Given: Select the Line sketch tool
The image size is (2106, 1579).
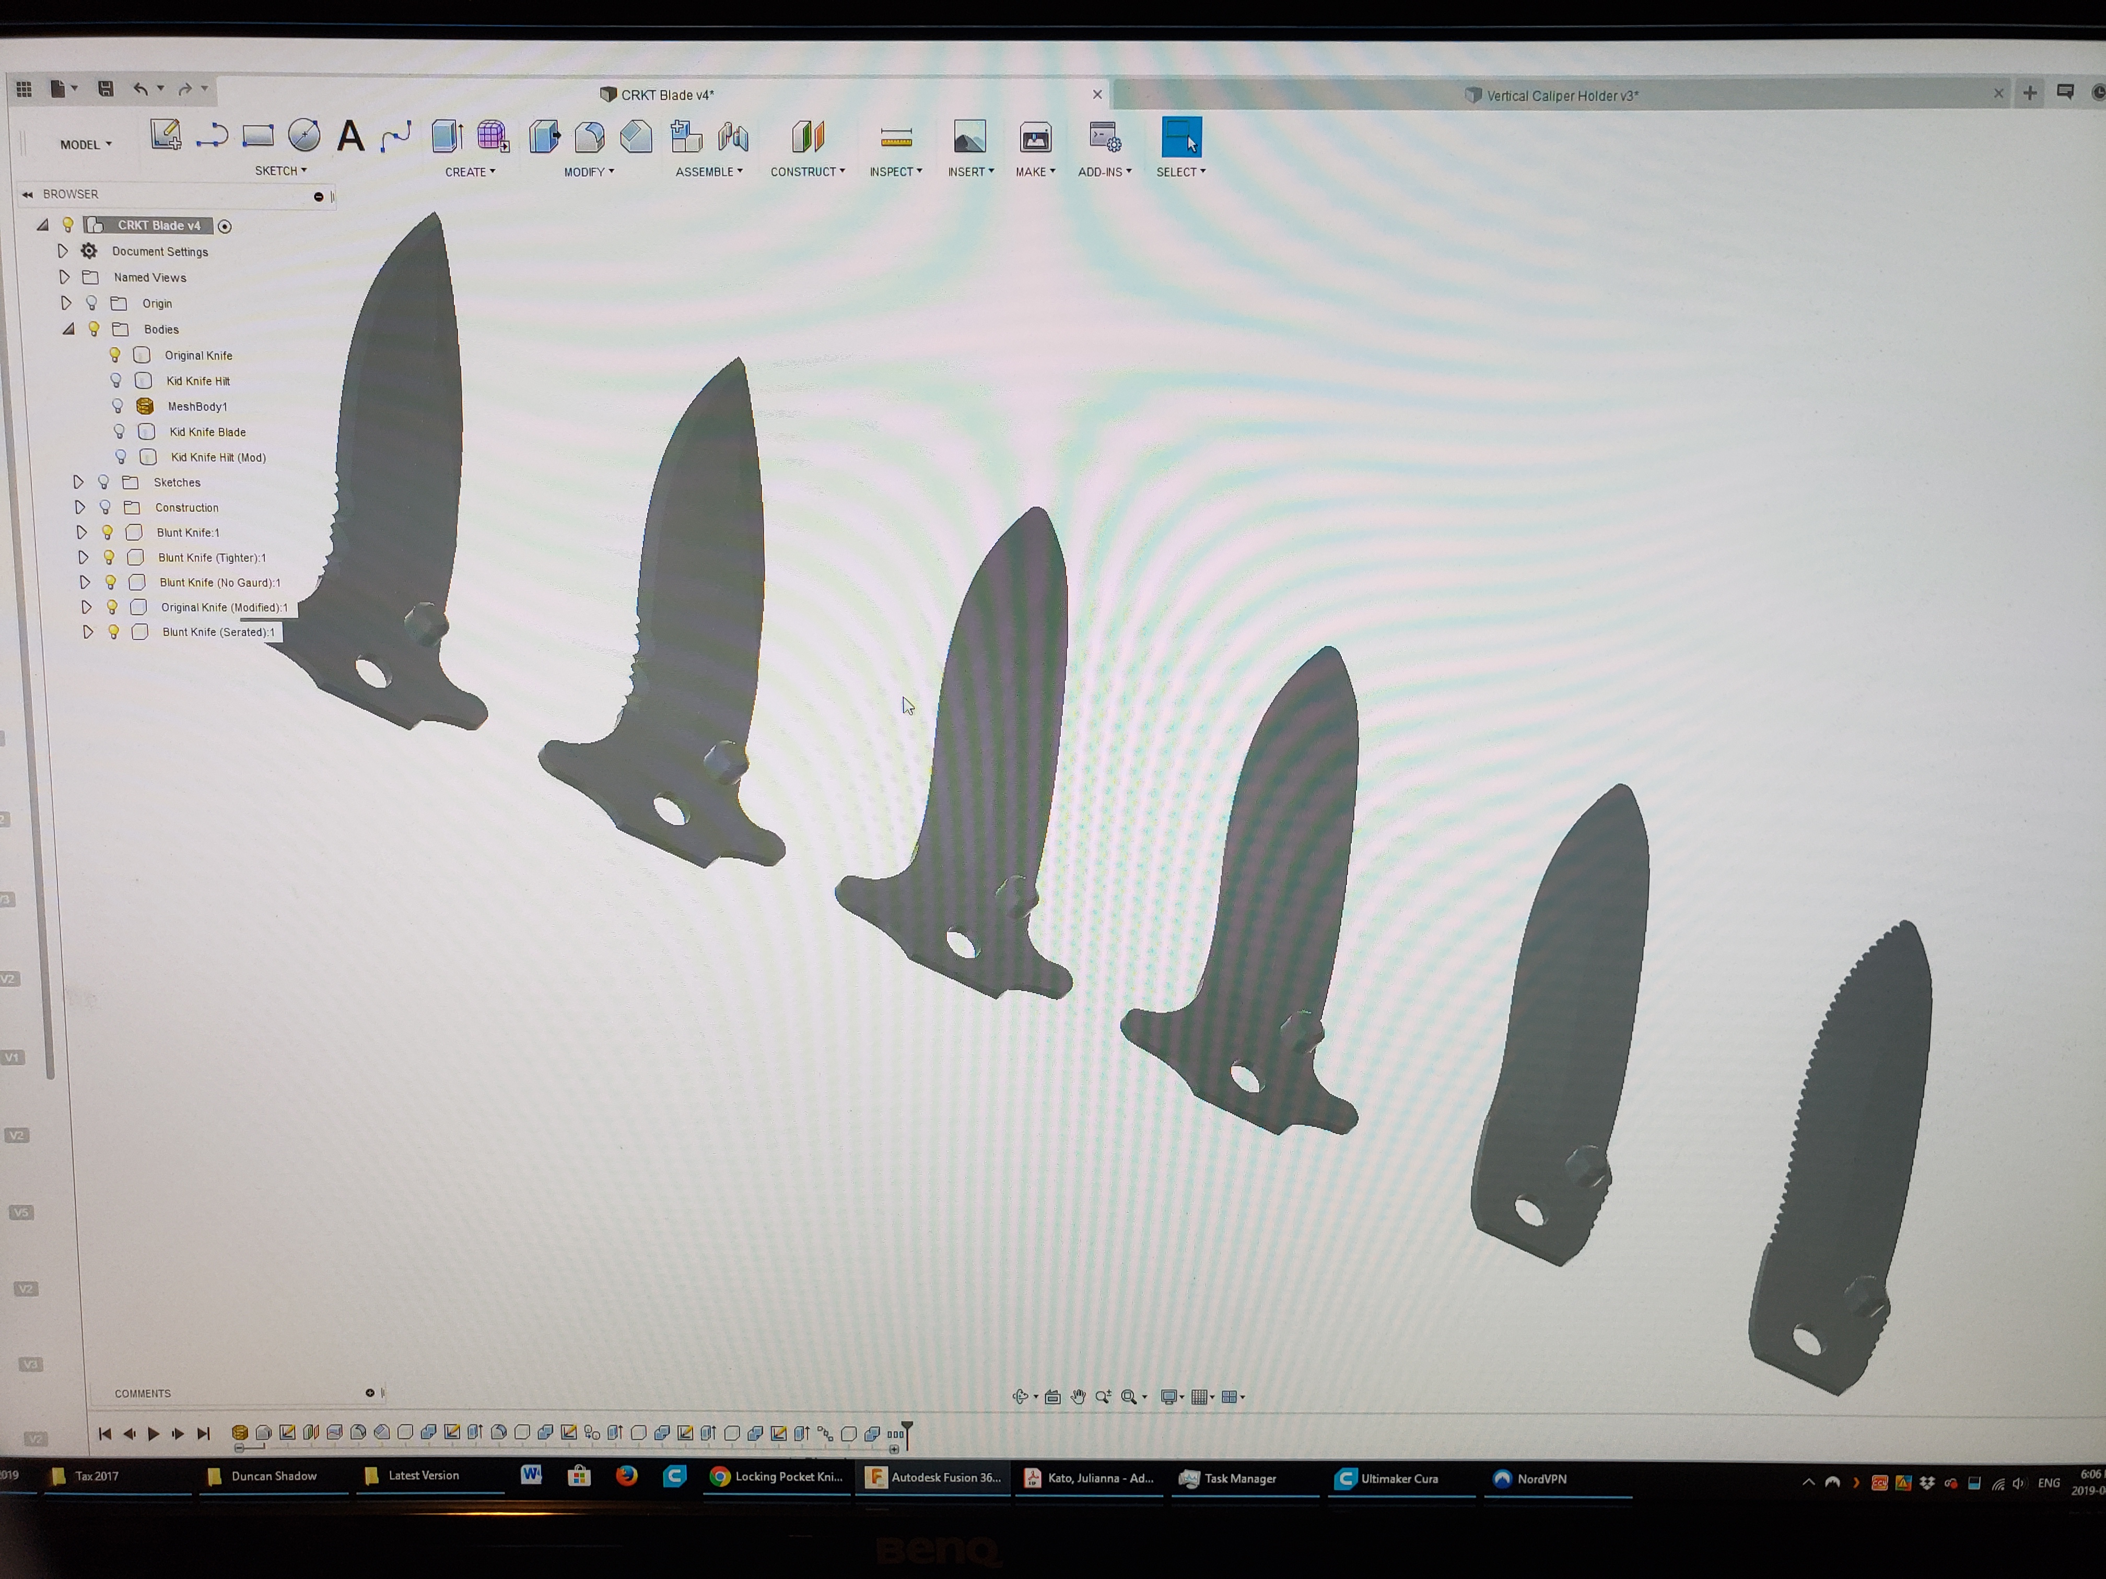Looking at the screenshot, I should click(x=212, y=135).
